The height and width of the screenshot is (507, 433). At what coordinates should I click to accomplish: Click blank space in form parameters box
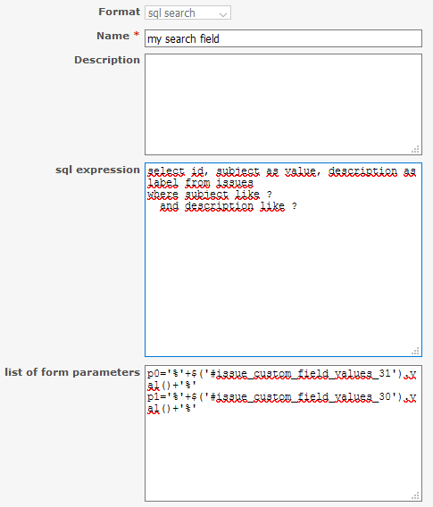283,456
